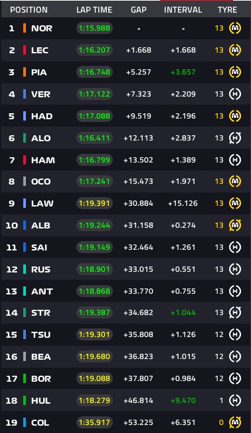Screen dimensions: 251x433
Task: Click Lawson's medium tyre icon
Action: (x=235, y=204)
